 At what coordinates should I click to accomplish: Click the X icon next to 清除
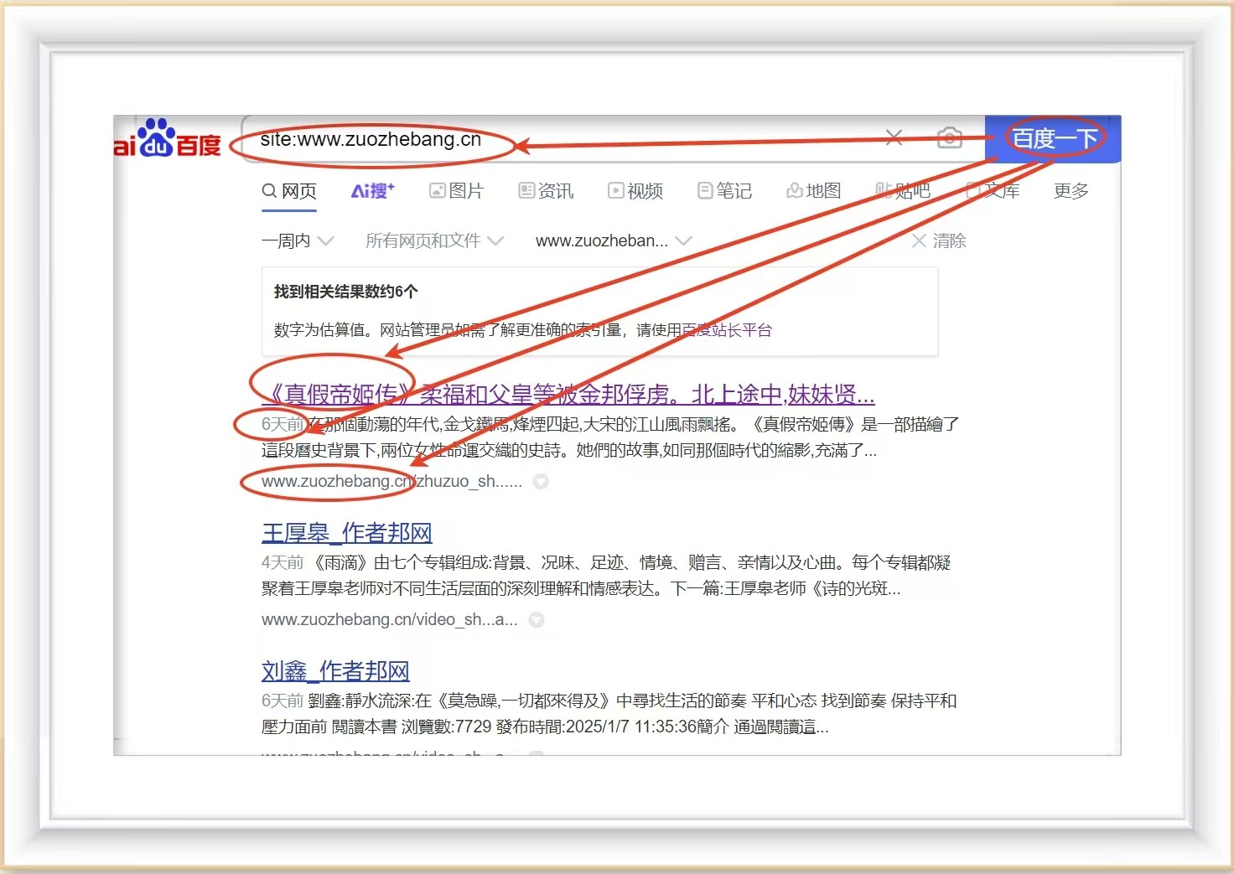point(919,241)
